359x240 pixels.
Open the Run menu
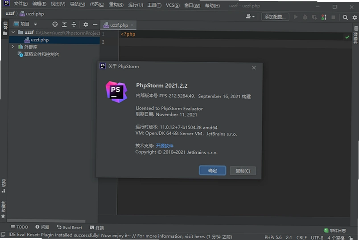point(135,5)
